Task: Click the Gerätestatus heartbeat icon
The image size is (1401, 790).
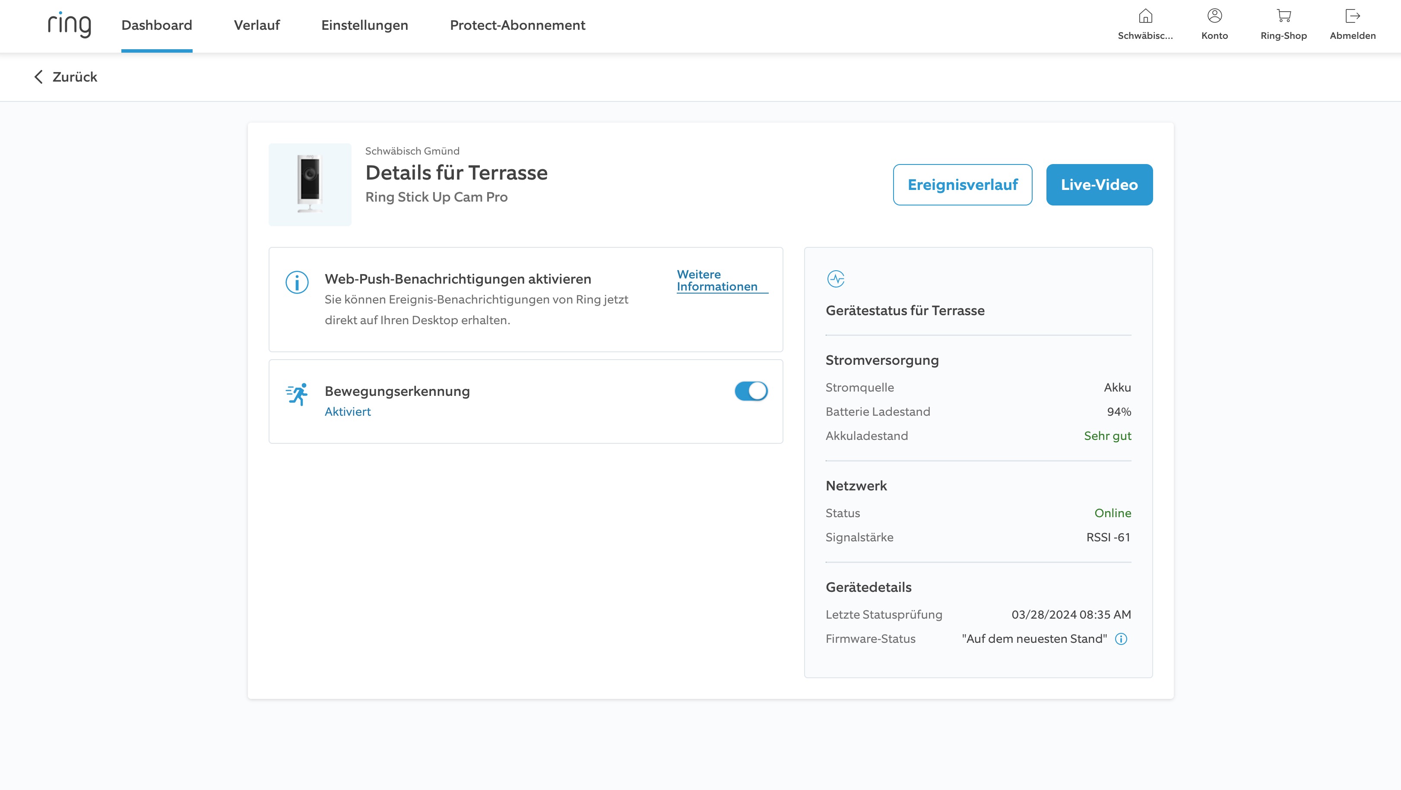Action: [x=835, y=279]
